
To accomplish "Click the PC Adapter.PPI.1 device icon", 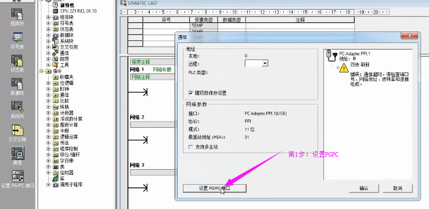I will 331,56.
